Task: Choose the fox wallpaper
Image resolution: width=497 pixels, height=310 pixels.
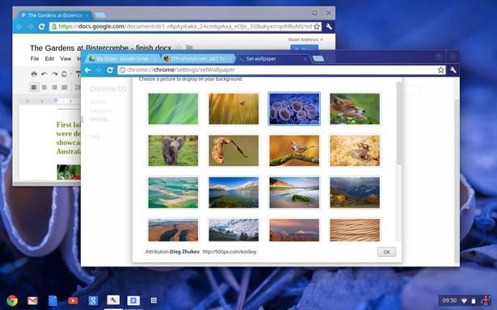Action: (355, 109)
